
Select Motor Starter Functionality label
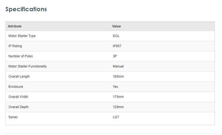[28, 66]
